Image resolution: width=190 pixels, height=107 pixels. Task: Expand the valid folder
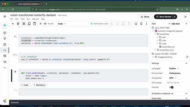(x=157, y=44)
